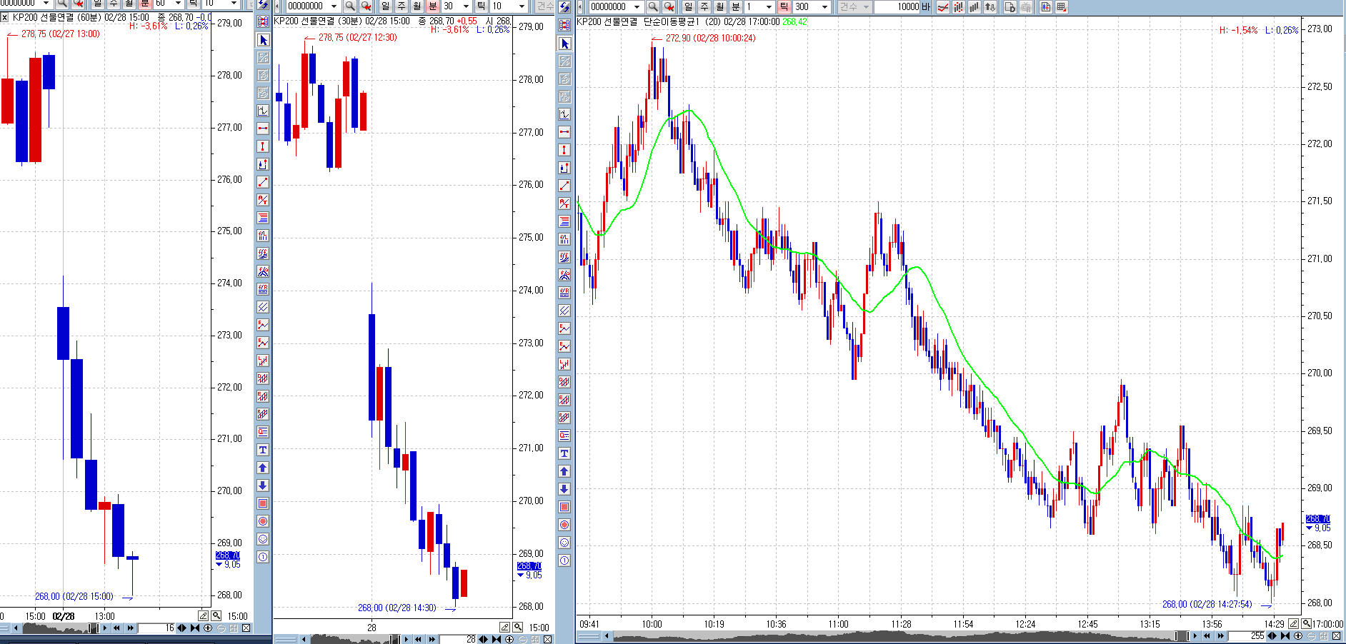Switch right chart to 월 (monthly) tab

pos(719,6)
